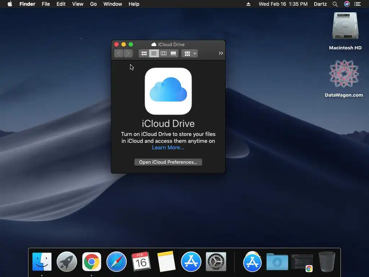This screenshot has height=277, width=369.
Task: Launch Safari from the Dock
Action: point(116,262)
